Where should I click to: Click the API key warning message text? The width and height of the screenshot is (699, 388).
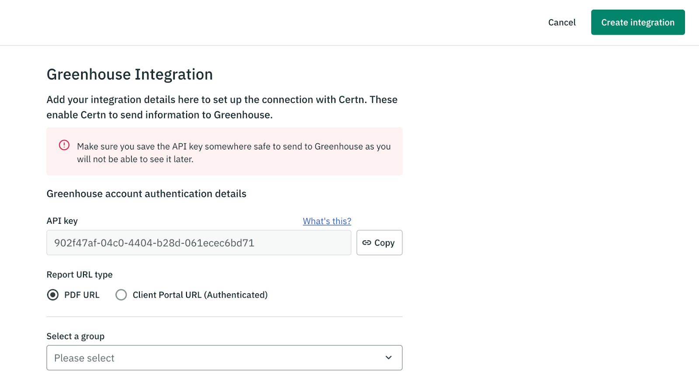tap(234, 152)
